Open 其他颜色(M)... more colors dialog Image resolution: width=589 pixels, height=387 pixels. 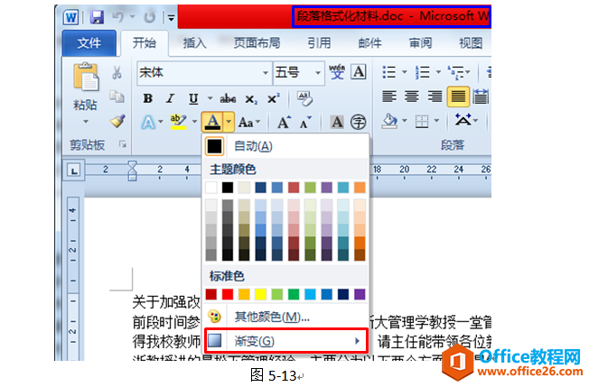tap(285, 317)
